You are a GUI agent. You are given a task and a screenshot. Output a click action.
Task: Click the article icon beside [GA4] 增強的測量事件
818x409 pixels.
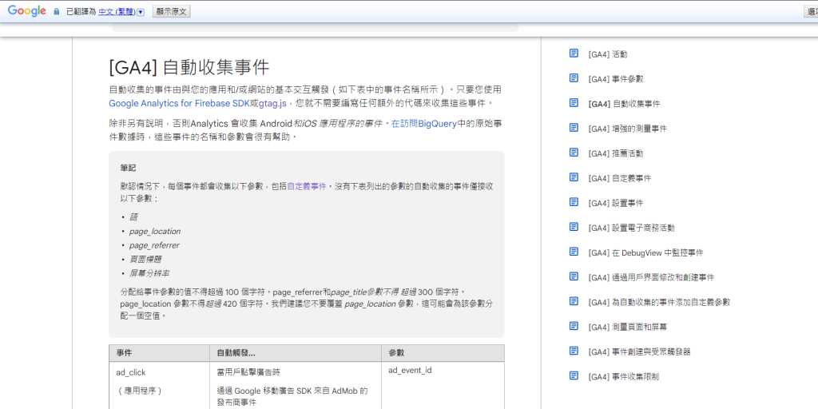574,128
